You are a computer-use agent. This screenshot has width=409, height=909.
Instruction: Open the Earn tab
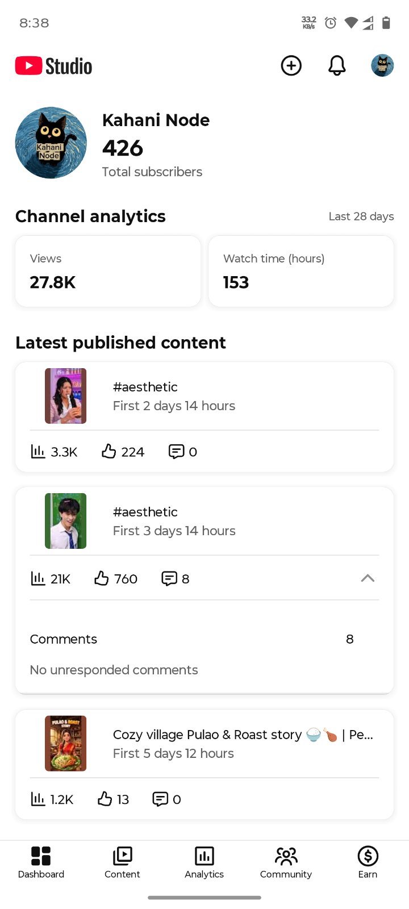point(368,862)
